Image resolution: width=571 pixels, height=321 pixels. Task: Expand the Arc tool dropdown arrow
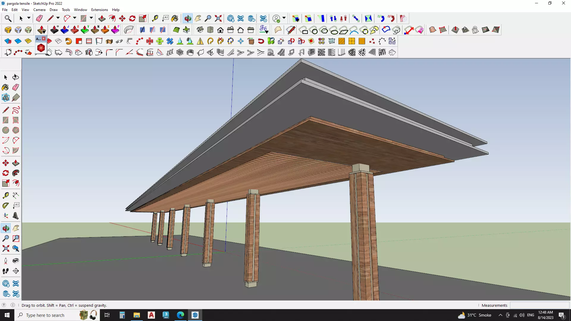[75, 18]
